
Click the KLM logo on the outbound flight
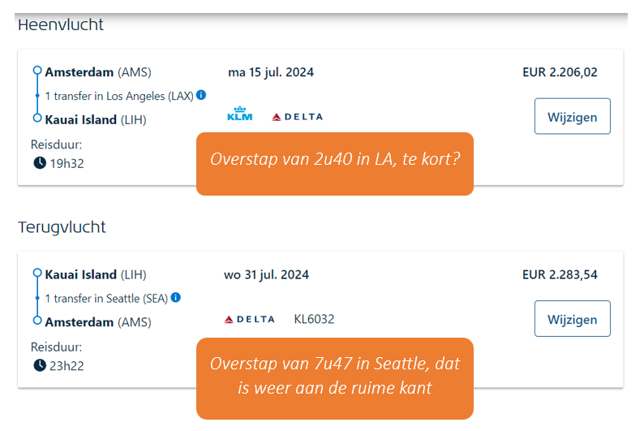coord(241,114)
